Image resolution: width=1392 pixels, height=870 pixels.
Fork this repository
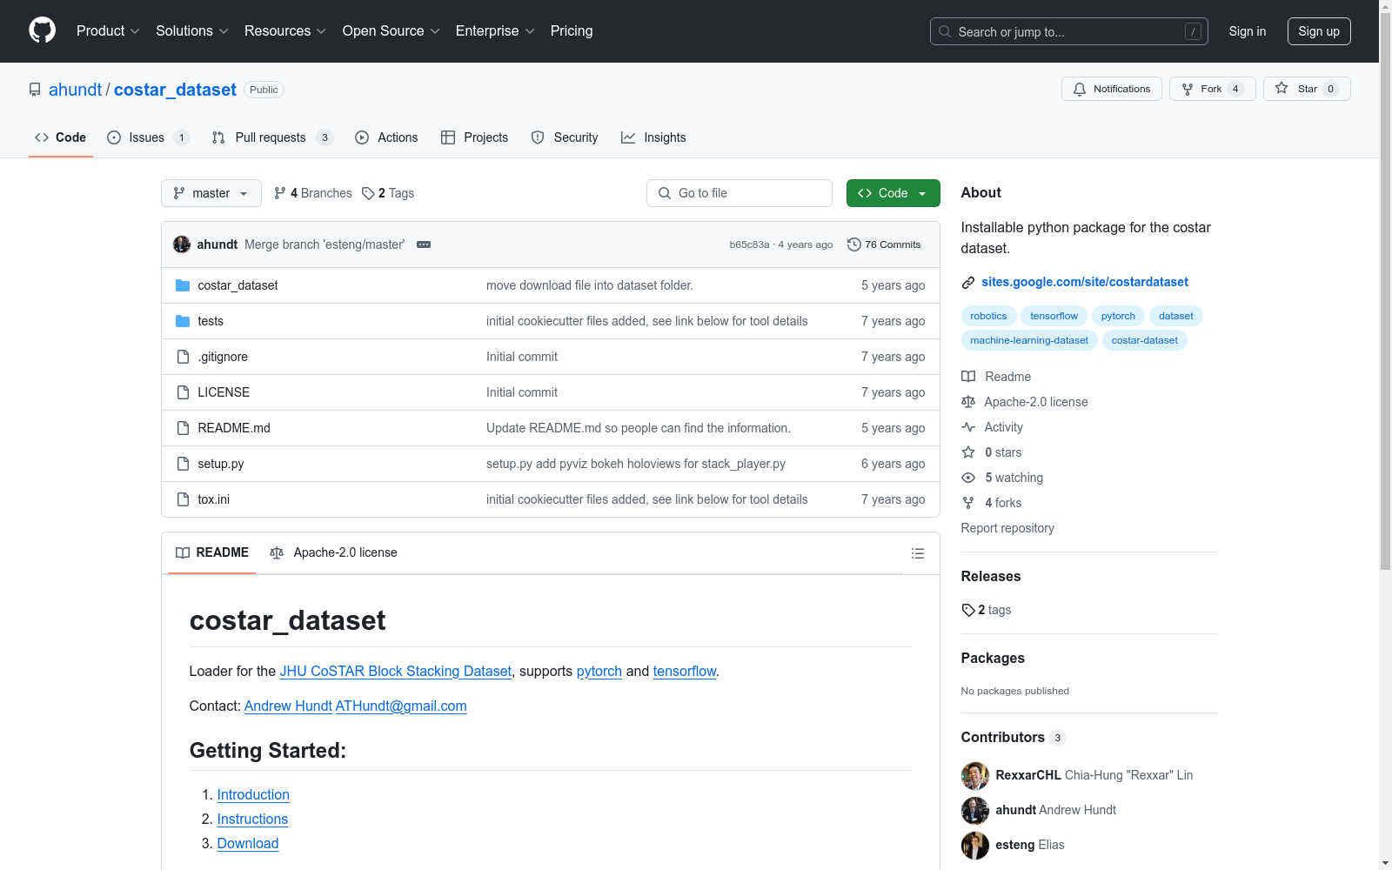(1212, 89)
